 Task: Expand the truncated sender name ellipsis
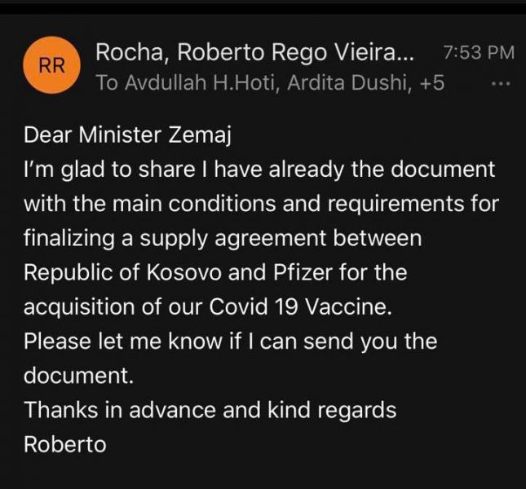pos(407,54)
